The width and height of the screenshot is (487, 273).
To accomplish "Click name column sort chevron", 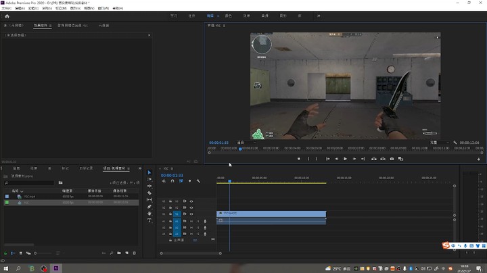I will point(22,191).
